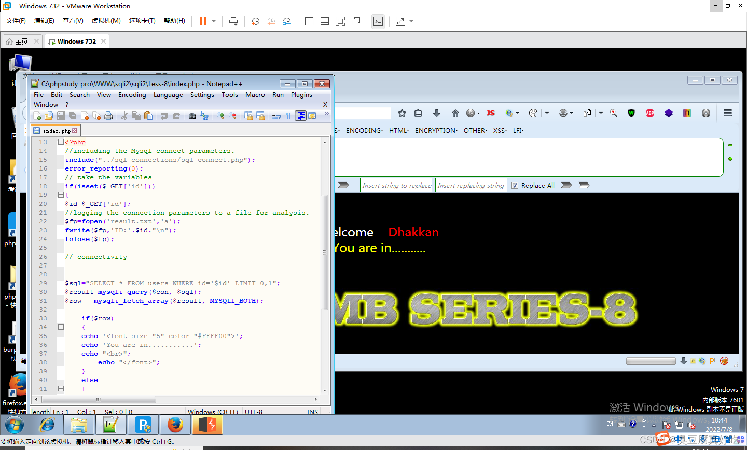Click the cookie manager icon in Firefox
Screen dimensions: 747x450
coord(533,112)
